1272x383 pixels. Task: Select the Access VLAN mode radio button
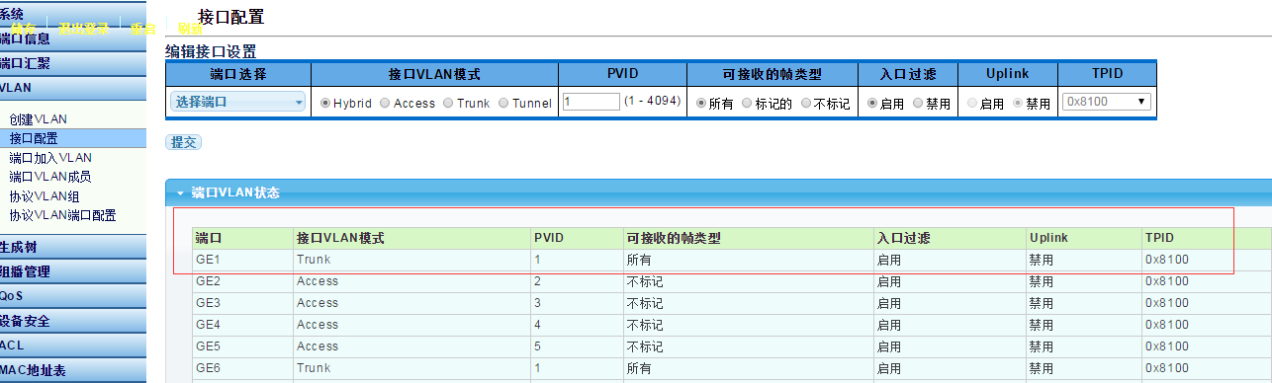tap(386, 103)
